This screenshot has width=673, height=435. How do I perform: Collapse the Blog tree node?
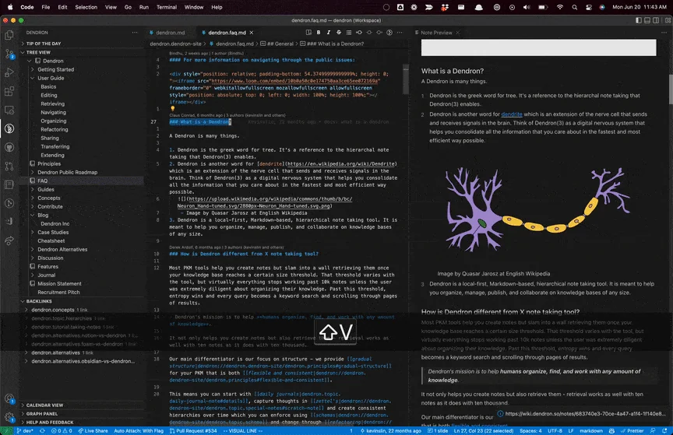tap(33, 216)
